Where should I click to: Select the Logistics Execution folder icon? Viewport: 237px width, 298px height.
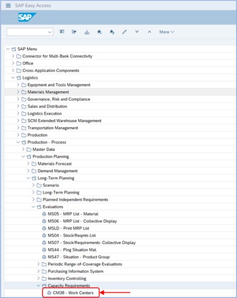(x=24, y=114)
